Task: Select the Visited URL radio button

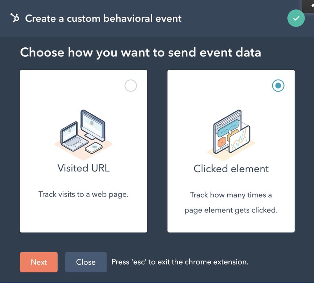Action: (x=130, y=86)
